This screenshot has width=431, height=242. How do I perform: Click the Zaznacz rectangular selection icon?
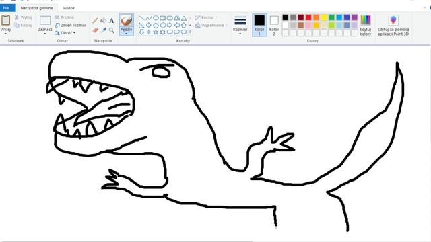(x=45, y=21)
